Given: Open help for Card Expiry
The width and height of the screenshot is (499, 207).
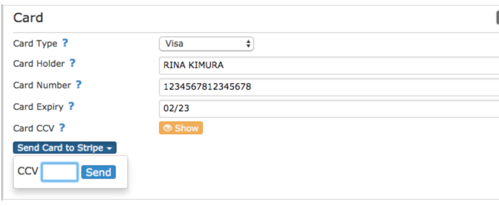Looking at the screenshot, I should pyautogui.click(x=71, y=106).
